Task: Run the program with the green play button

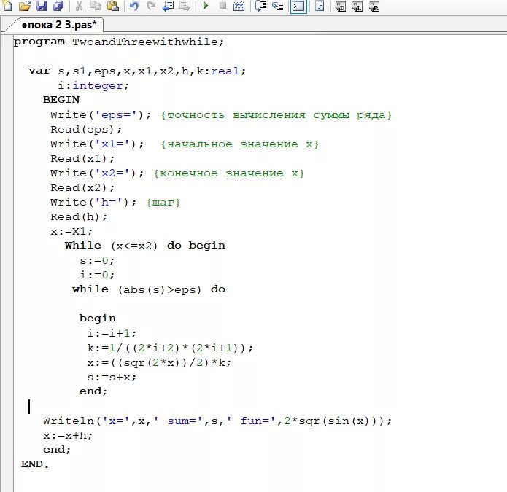Action: point(205,6)
